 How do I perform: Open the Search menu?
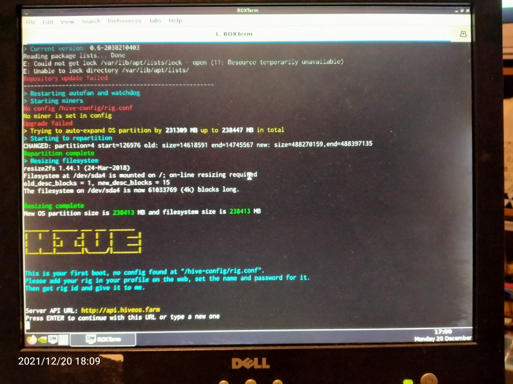(x=91, y=21)
